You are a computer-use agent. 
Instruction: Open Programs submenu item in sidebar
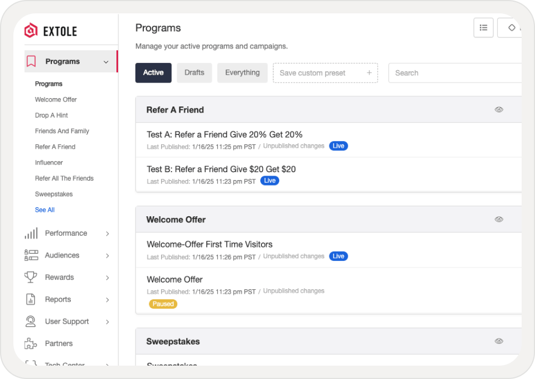(x=48, y=84)
